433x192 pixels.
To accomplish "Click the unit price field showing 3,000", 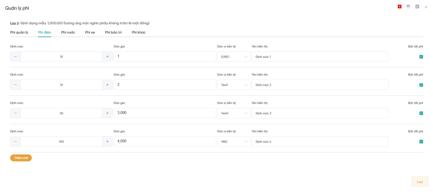I will [x=165, y=113].
